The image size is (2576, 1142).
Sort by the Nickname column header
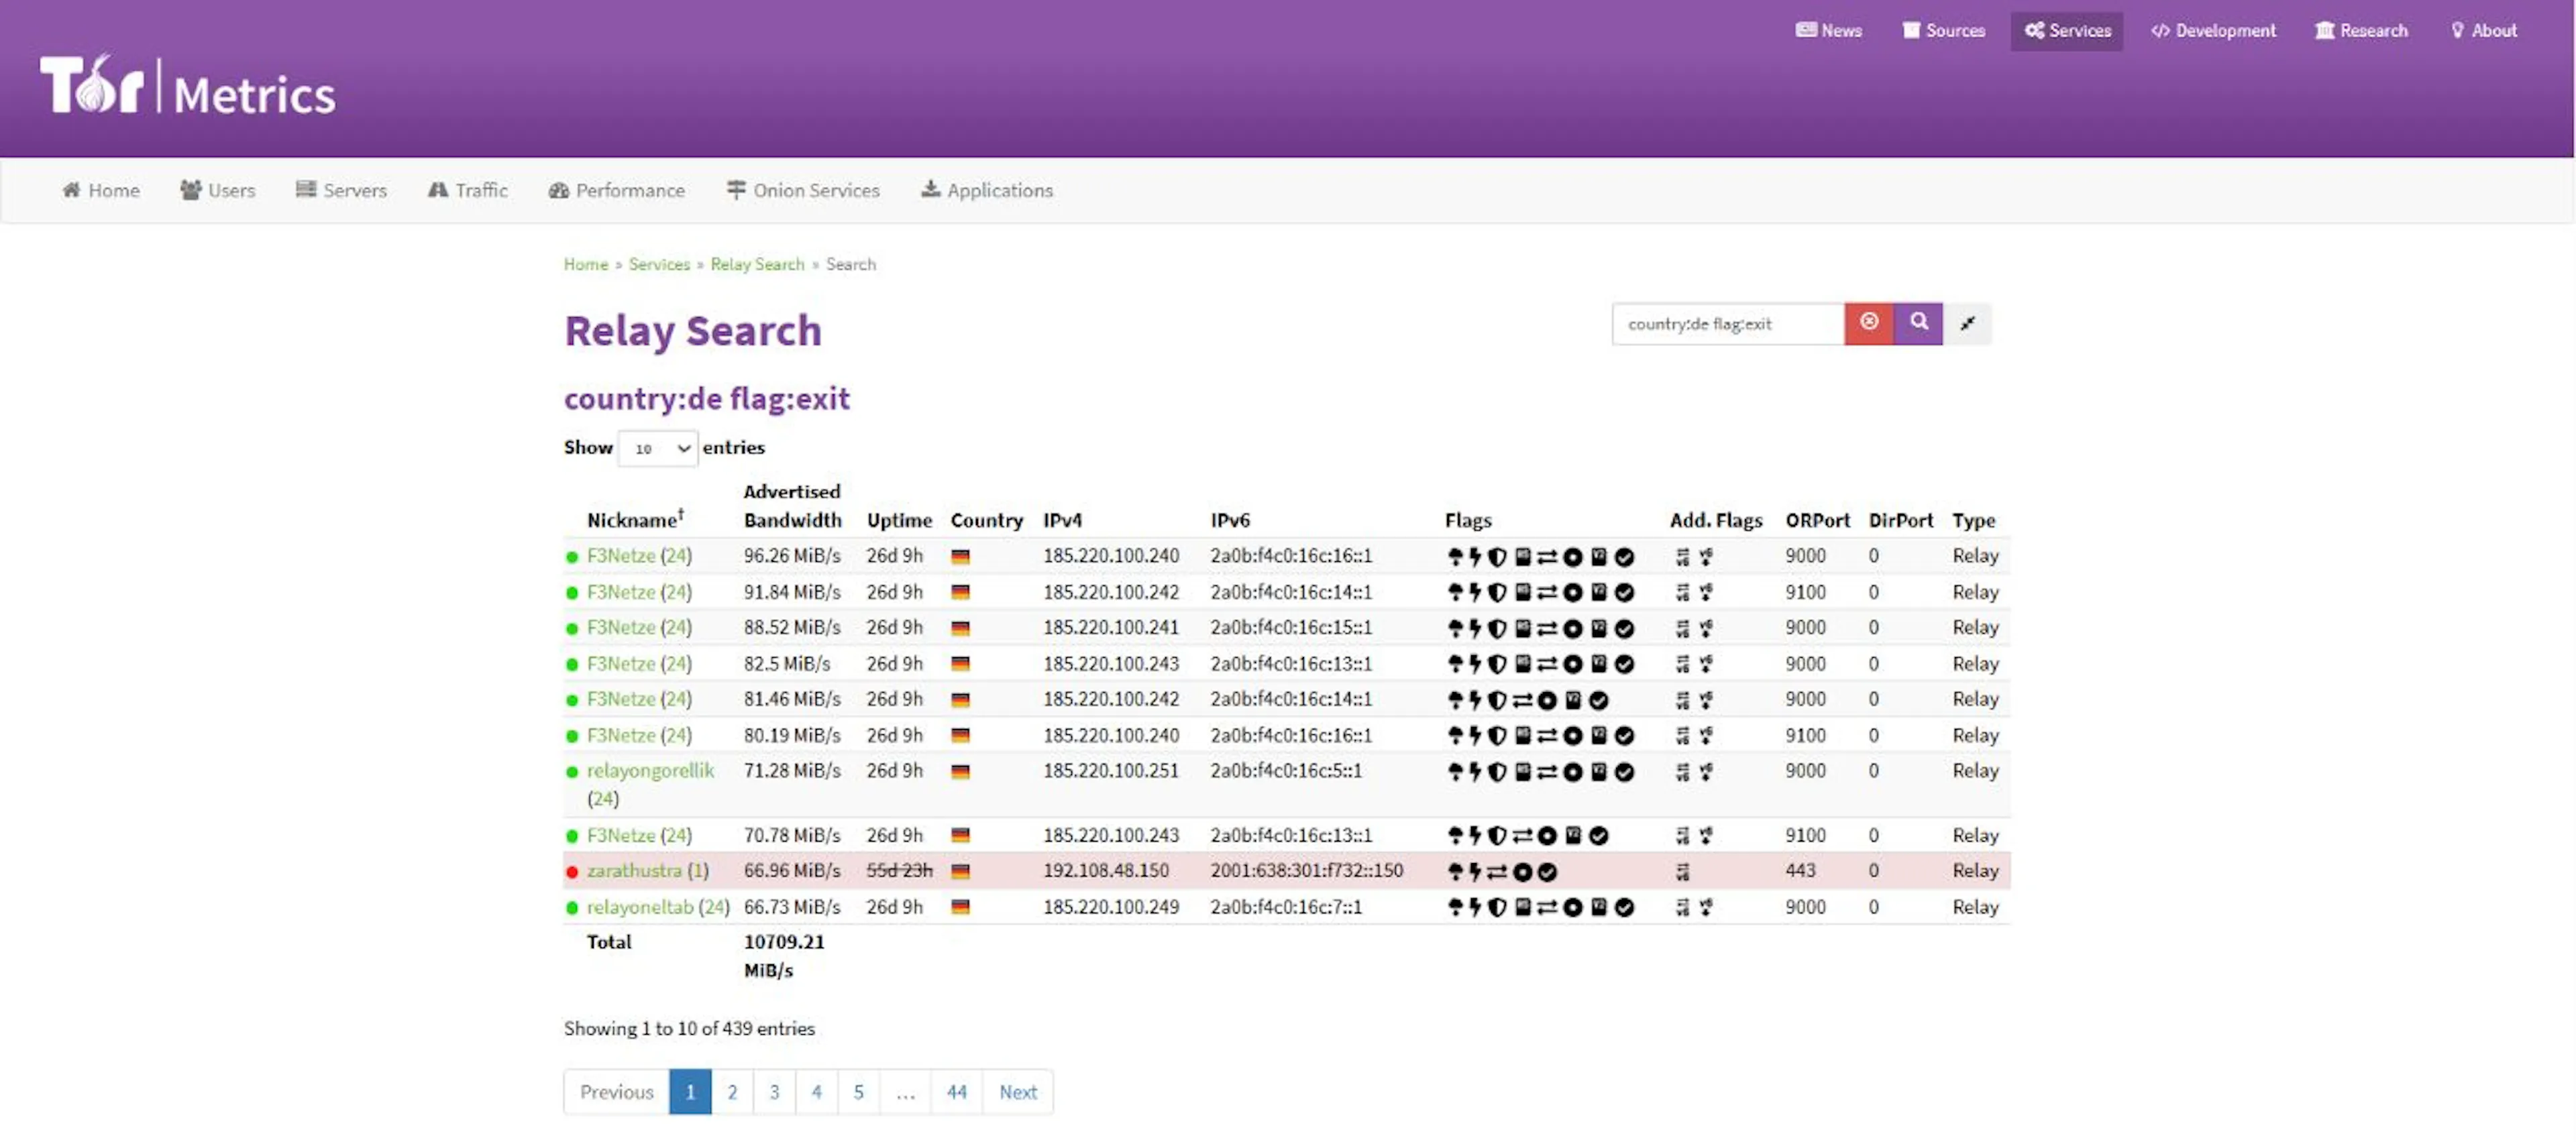click(635, 521)
